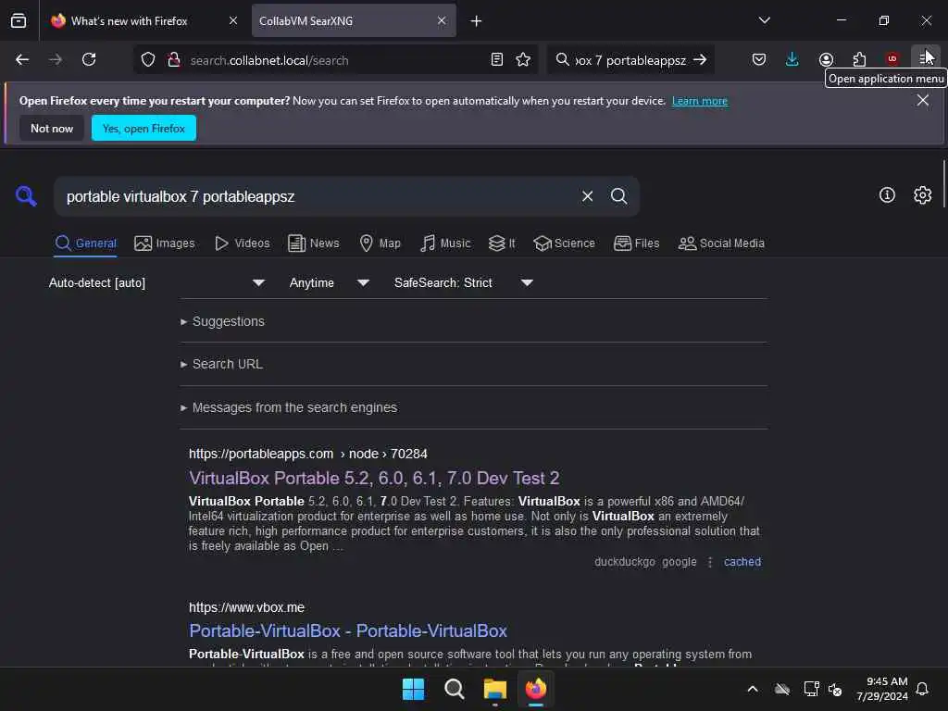Viewport: 948px width, 711px height.
Task: Select the Map search category
Action: click(380, 243)
